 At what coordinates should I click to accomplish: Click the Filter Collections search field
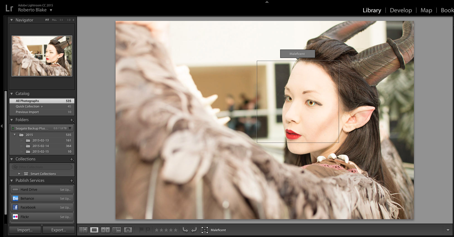[42, 167]
